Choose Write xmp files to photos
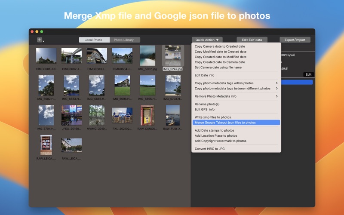 236,117
